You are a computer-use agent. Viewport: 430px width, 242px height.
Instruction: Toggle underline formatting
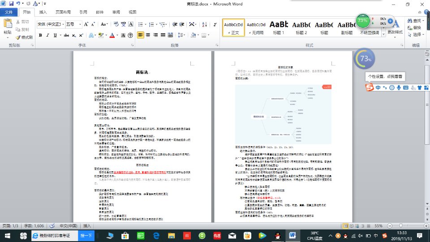[x=55, y=35]
